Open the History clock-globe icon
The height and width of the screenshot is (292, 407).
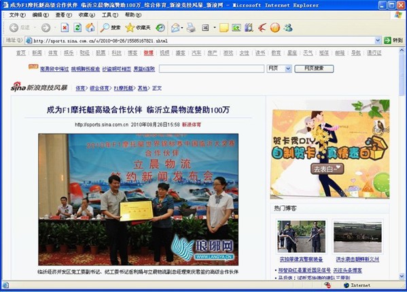tap(160, 28)
